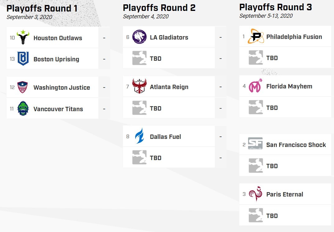The image size is (334, 232).
Task: Click the Boston Uprising shield logo
Action: coord(23,58)
